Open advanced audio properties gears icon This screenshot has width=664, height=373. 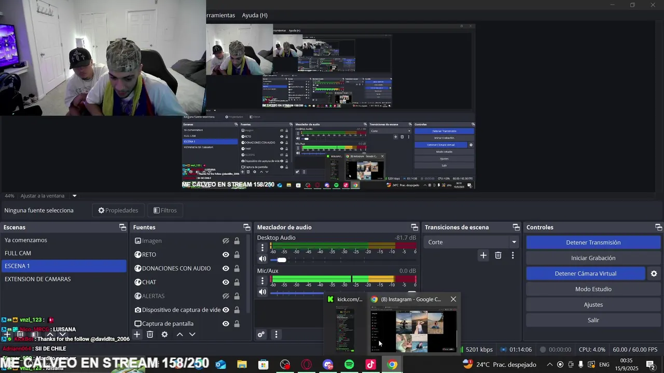tap(261, 335)
